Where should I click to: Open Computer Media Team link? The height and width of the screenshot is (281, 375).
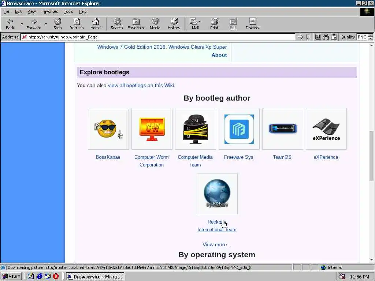[x=195, y=161]
